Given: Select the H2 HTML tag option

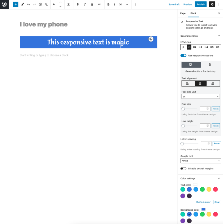Looking at the screenshot, I should [195, 47].
